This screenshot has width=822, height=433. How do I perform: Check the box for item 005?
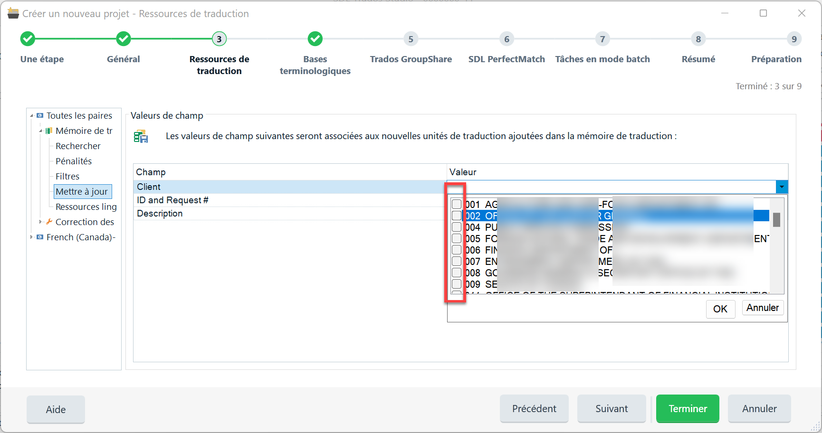(457, 238)
